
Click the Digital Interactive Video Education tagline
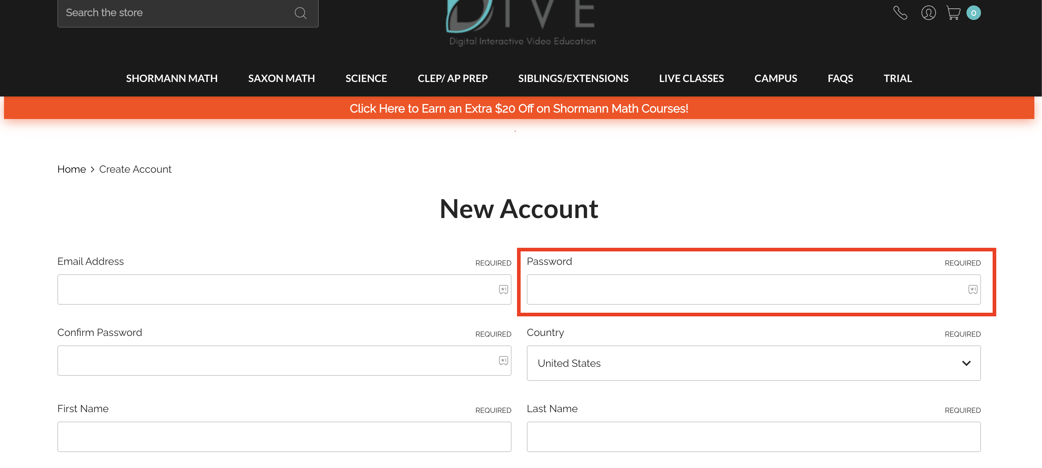point(522,41)
